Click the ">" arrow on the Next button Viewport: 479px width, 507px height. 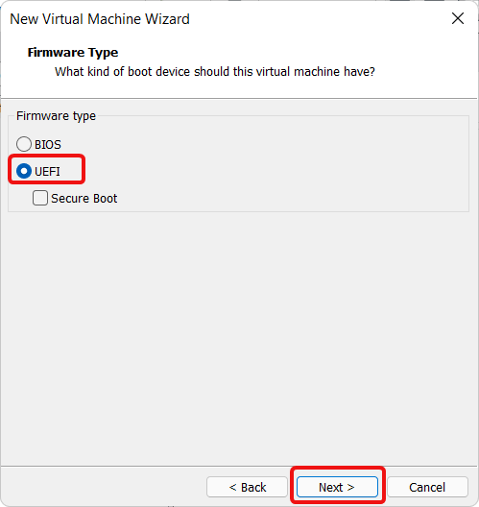point(350,487)
